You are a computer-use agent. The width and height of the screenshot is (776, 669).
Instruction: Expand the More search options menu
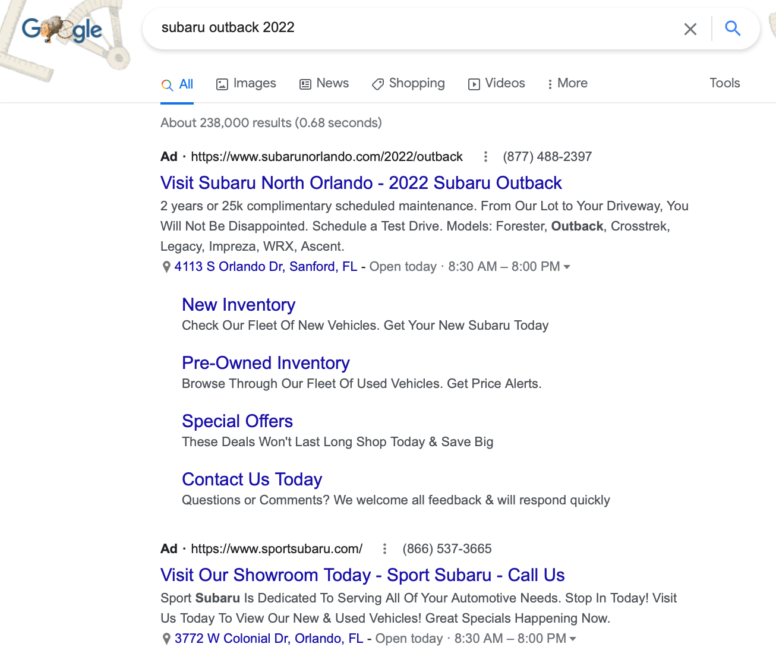coord(567,84)
